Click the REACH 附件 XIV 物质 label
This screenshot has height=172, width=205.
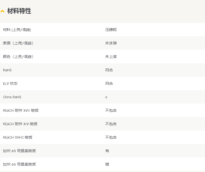pyautogui.click(x=20, y=124)
